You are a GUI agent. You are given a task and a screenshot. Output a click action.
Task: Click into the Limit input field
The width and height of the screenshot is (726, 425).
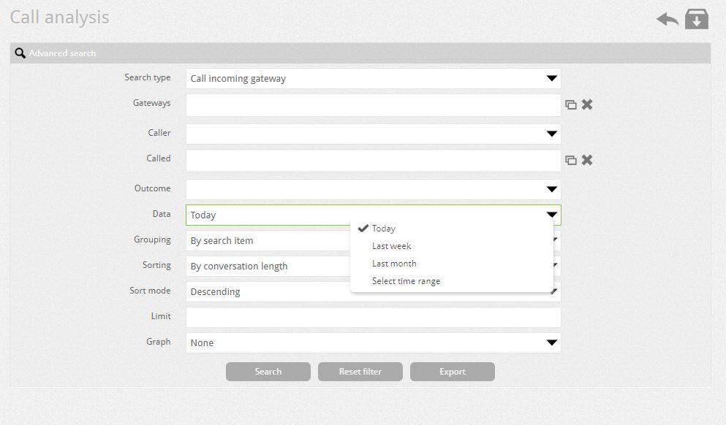click(x=373, y=317)
